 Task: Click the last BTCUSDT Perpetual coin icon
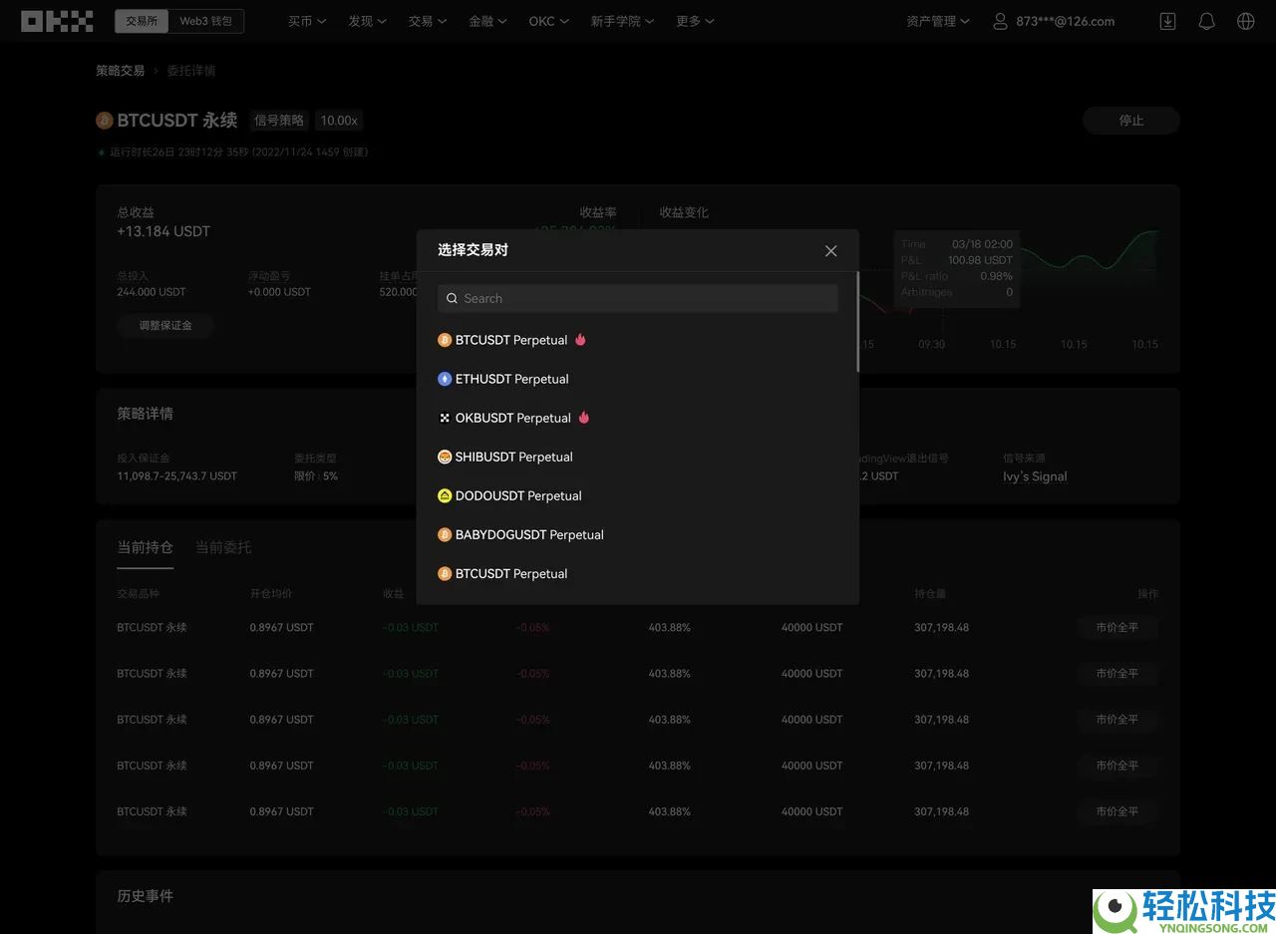click(x=445, y=573)
